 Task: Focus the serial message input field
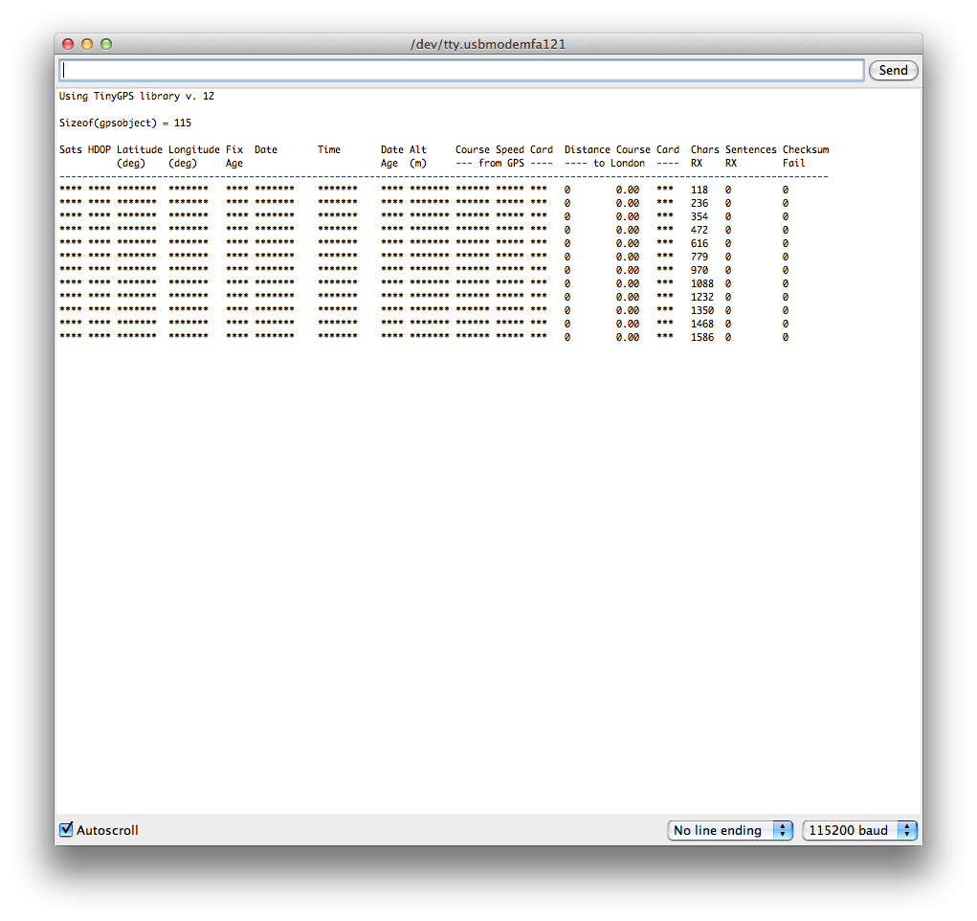[x=462, y=71]
